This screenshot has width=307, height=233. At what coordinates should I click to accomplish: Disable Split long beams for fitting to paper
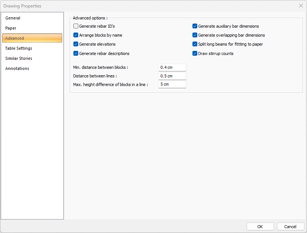click(x=195, y=44)
